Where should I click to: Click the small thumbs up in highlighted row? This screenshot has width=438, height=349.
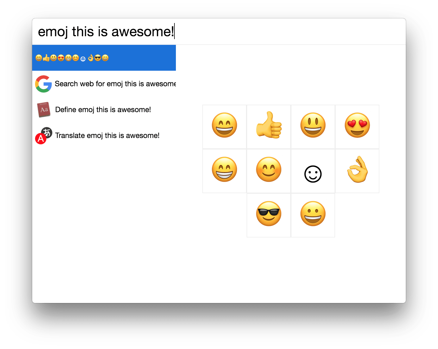click(46, 58)
